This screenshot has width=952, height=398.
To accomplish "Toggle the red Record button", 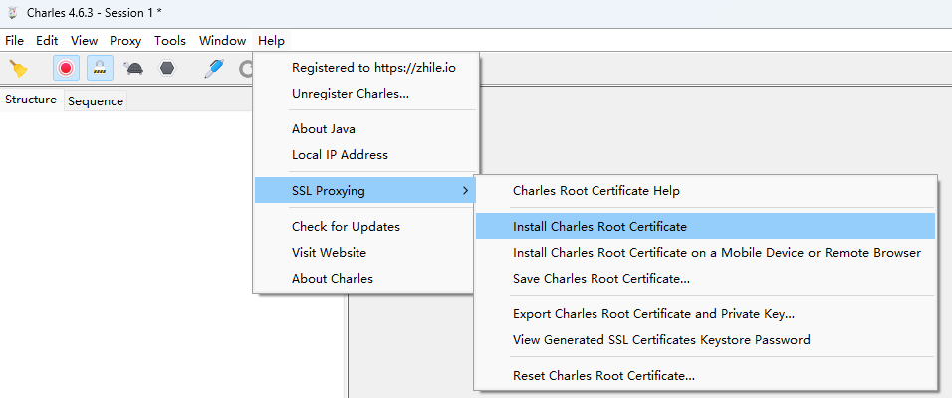I will tap(66, 68).
